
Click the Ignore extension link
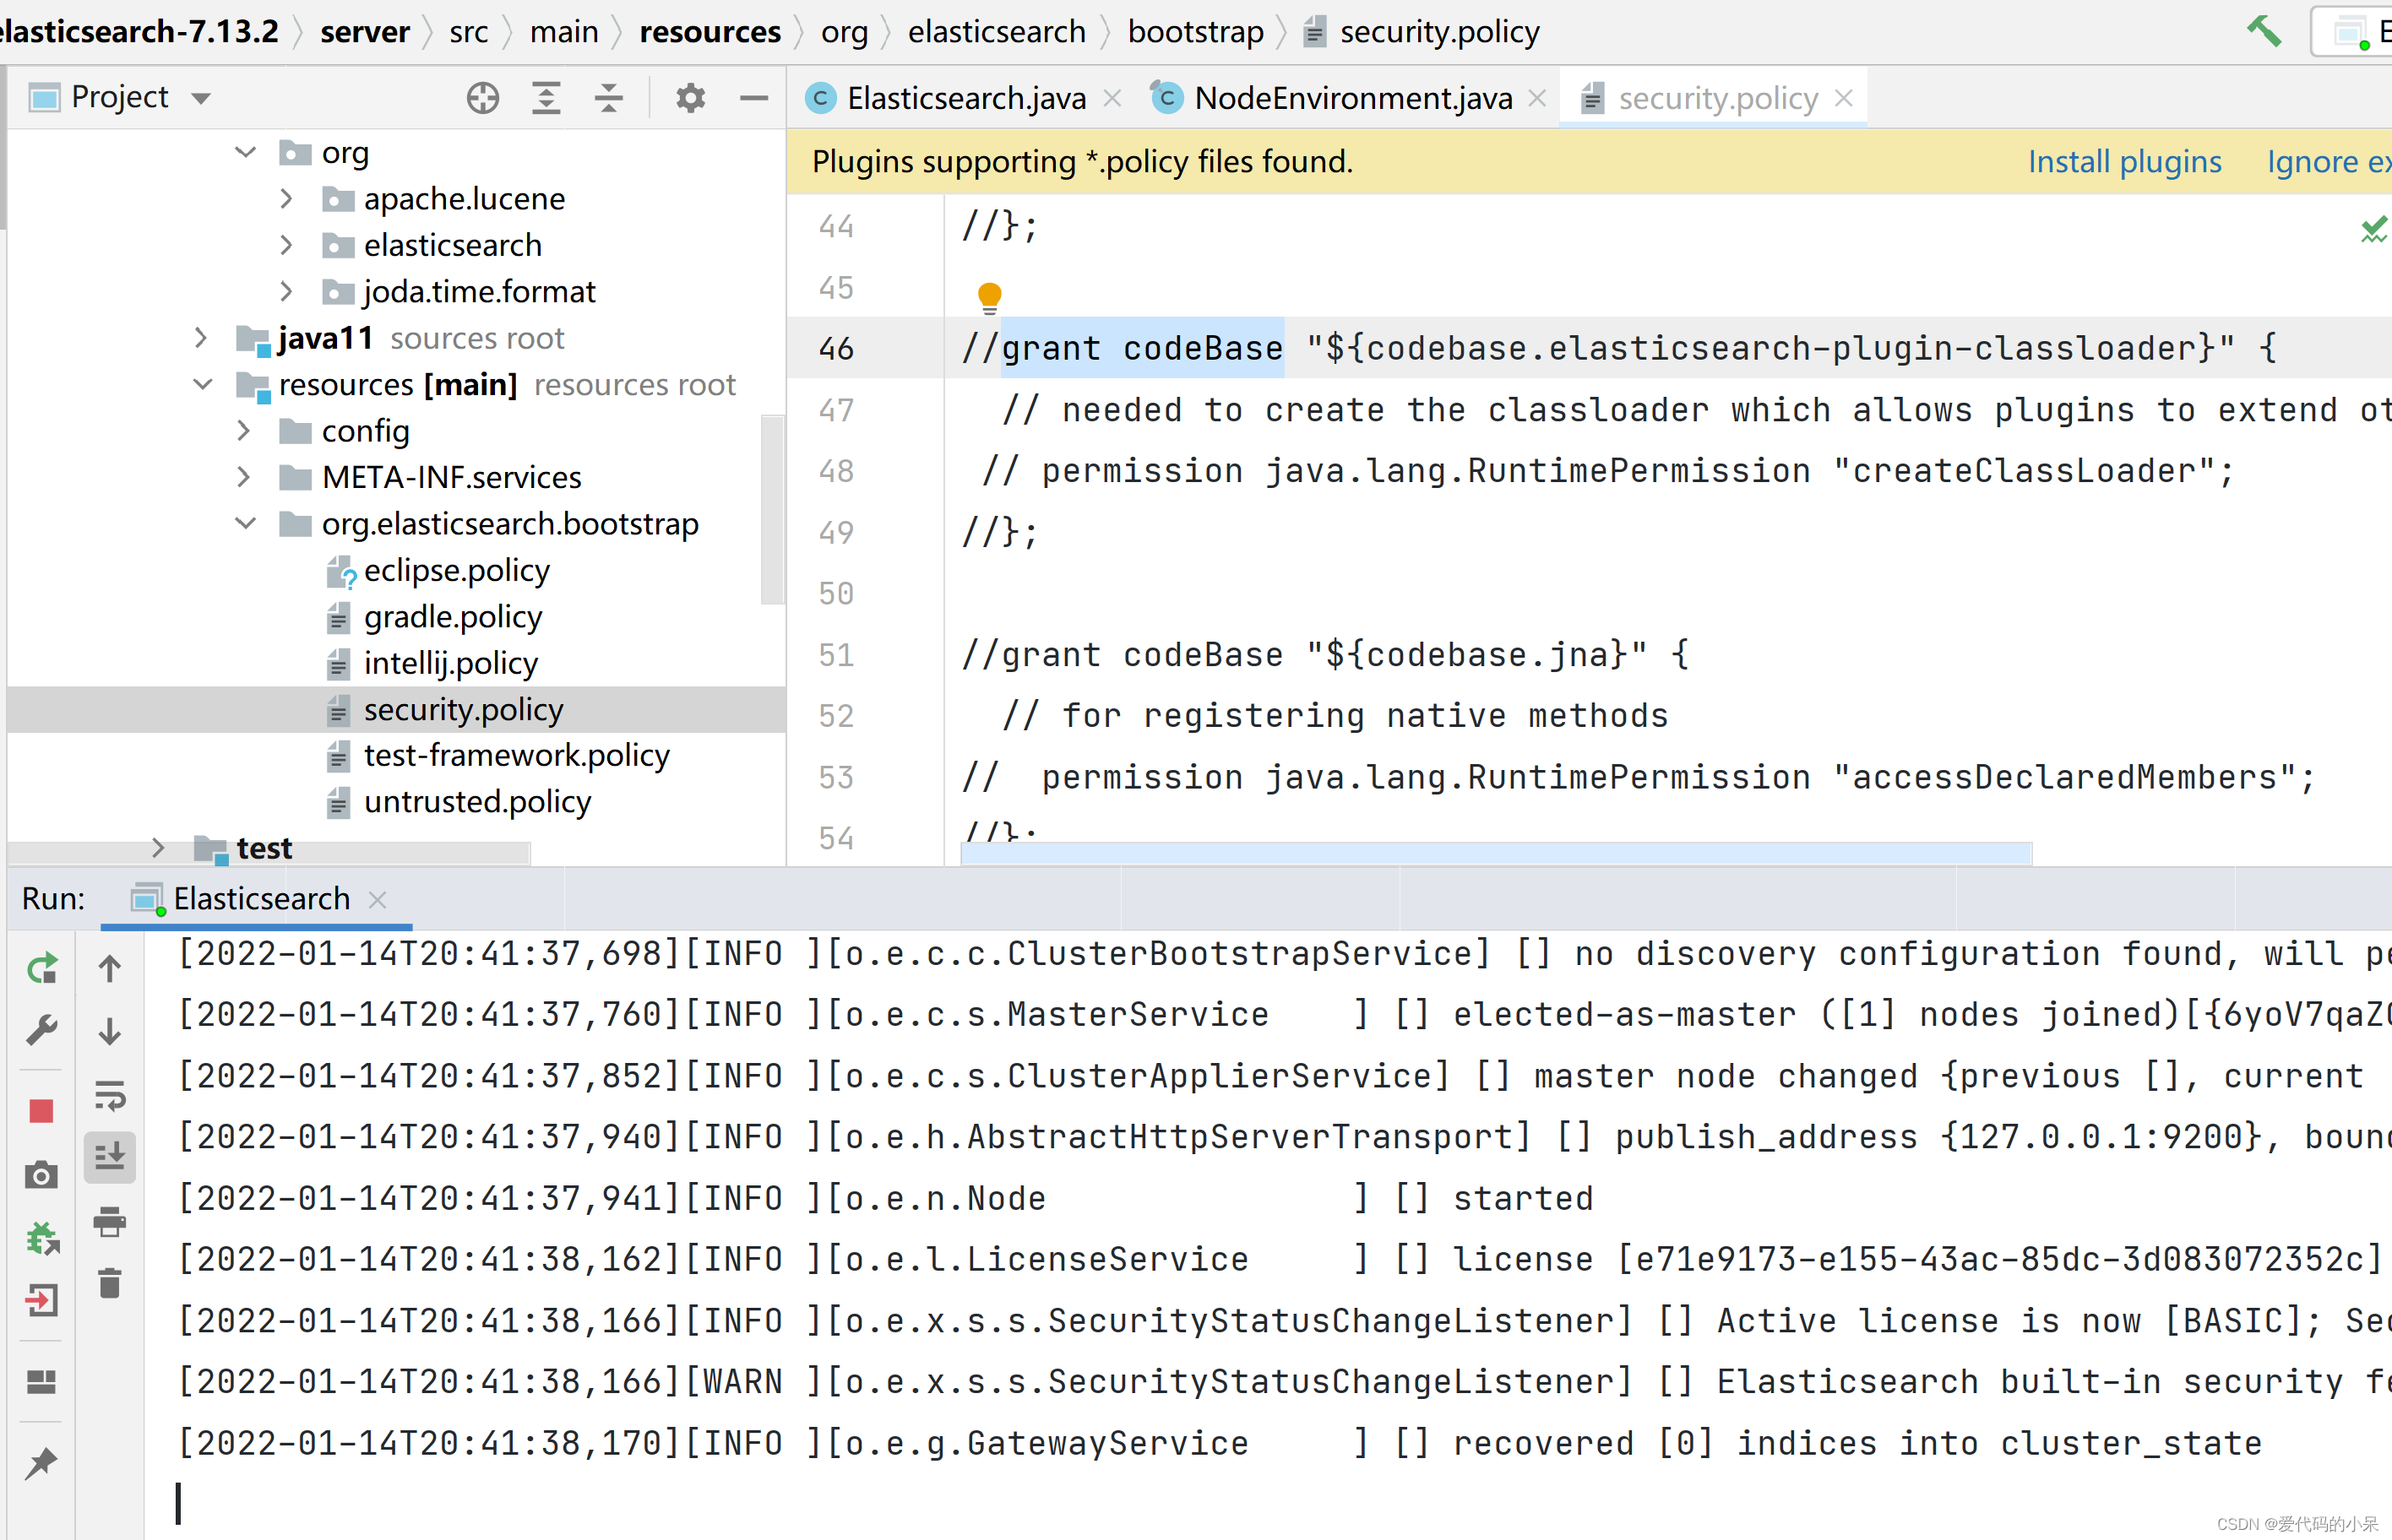2329,162
